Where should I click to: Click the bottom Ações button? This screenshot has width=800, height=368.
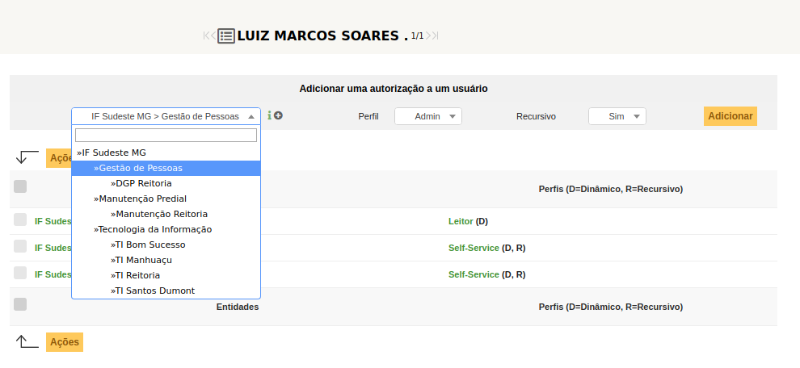point(65,342)
